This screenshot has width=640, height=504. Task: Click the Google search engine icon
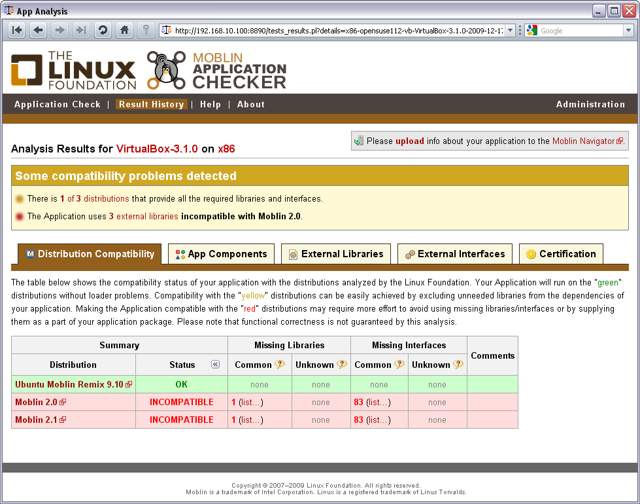point(532,30)
